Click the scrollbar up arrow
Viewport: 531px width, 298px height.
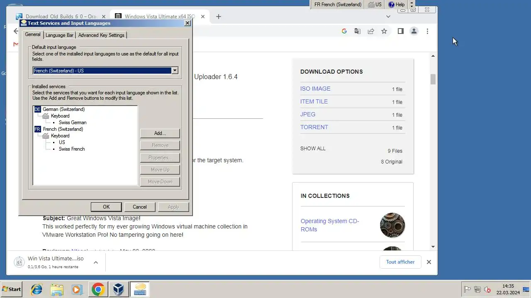tap(433, 55)
